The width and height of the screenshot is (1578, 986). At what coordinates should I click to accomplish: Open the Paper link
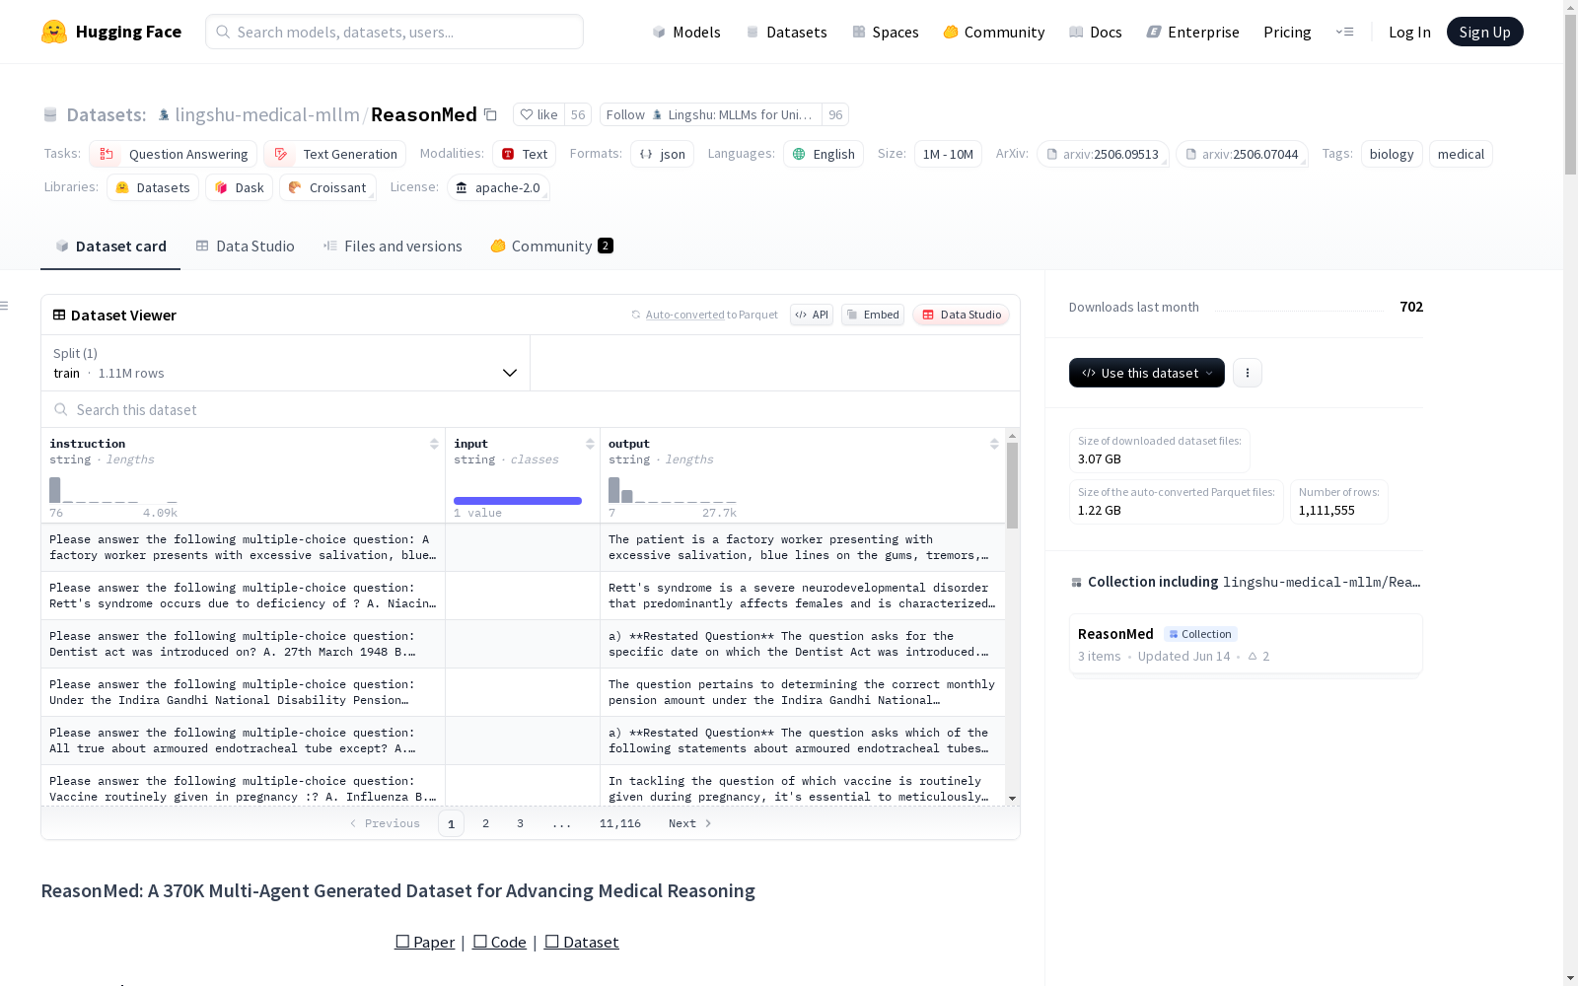pos(425,942)
